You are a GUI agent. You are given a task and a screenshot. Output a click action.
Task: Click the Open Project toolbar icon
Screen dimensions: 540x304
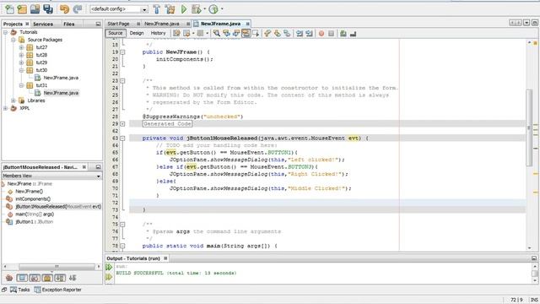click(35, 9)
